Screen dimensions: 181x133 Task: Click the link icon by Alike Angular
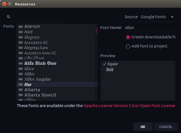pos(21,79)
